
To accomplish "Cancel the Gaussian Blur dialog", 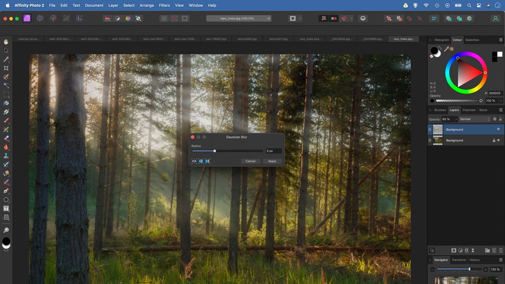I will pos(250,161).
